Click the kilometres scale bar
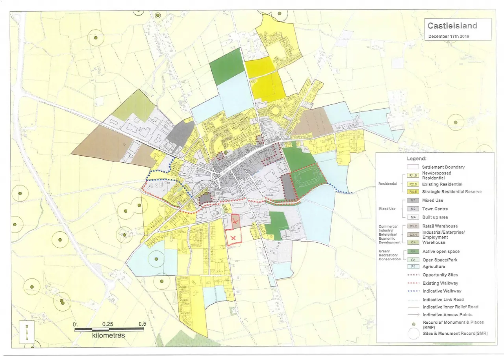 (x=109, y=330)
